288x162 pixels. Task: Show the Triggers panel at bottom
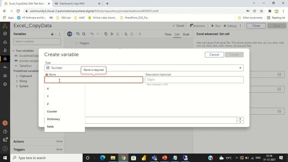(x=59, y=149)
